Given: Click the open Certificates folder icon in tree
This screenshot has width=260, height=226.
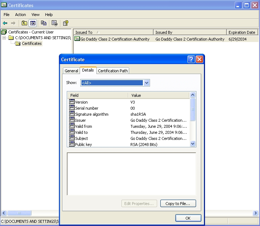Looking at the screenshot, I should tap(17, 43).
